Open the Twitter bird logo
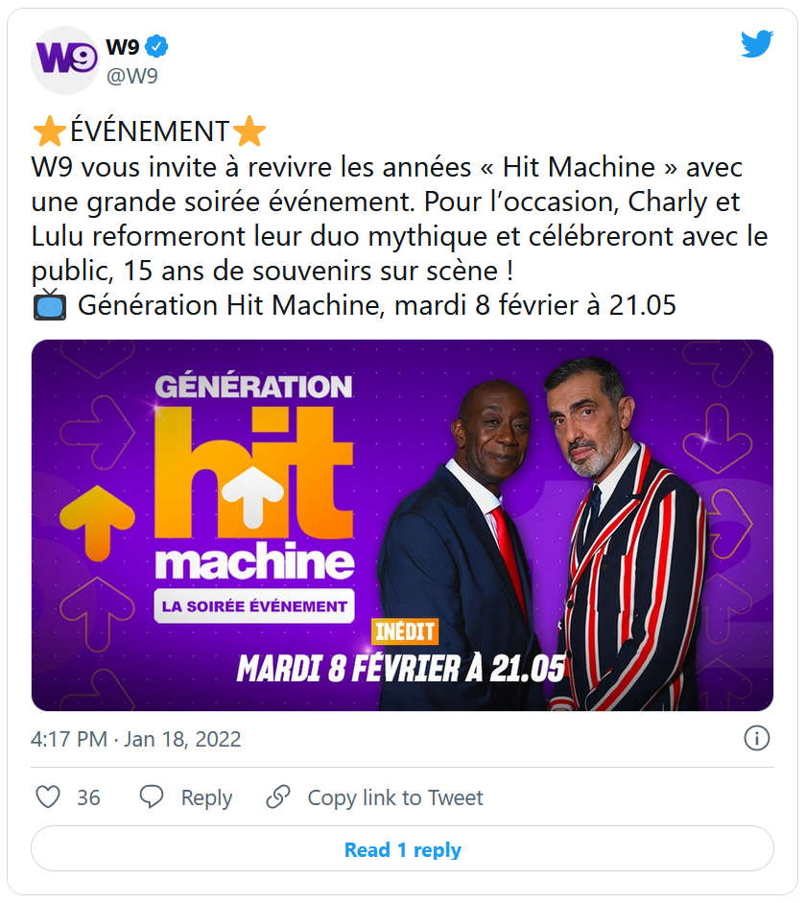 [x=756, y=44]
